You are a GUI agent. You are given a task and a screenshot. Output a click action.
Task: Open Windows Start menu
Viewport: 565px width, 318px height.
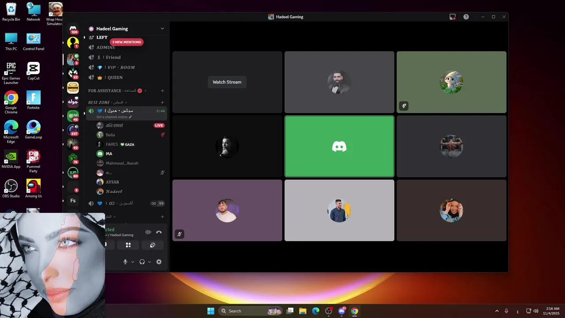pos(211,311)
